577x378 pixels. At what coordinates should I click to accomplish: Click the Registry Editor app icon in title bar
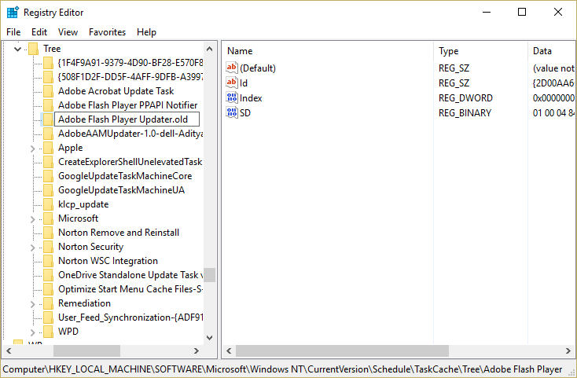tap(13, 12)
